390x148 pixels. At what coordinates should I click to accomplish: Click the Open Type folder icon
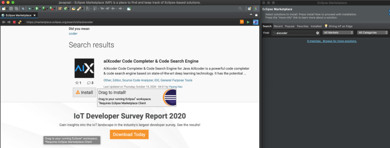[x=74, y=8]
